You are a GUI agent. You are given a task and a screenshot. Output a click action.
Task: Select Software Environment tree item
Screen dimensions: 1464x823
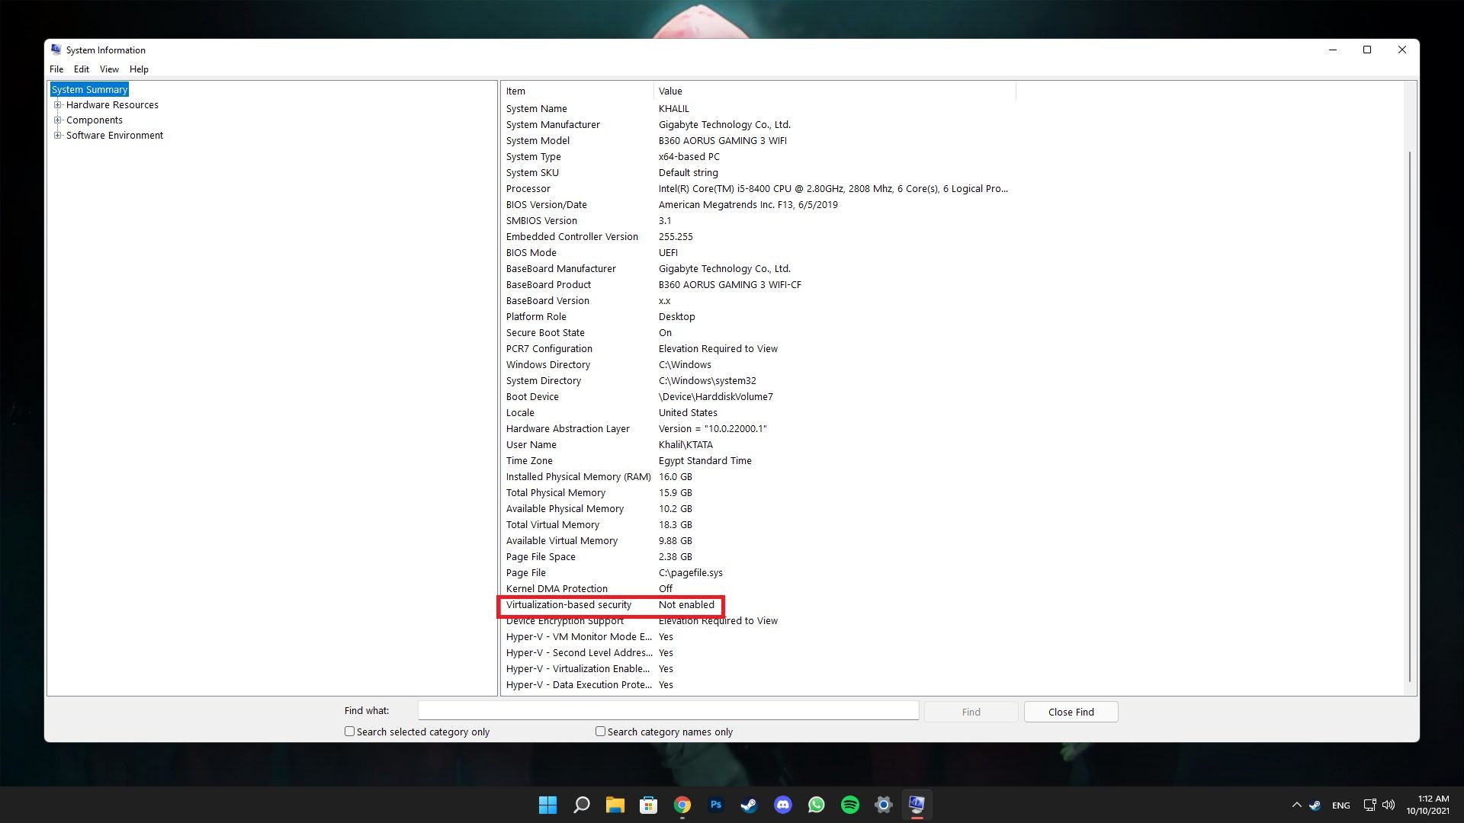pos(114,135)
